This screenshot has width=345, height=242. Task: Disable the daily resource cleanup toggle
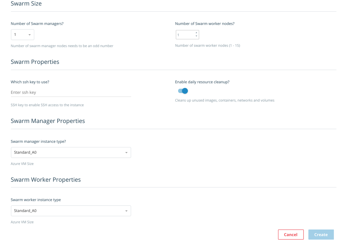[x=183, y=91]
